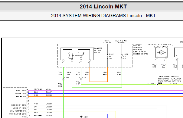Image resolution: width=183 pixels, height=118 pixels.
Task: Select the 'HOT IN START OR RUN' label
Action: tap(122, 42)
